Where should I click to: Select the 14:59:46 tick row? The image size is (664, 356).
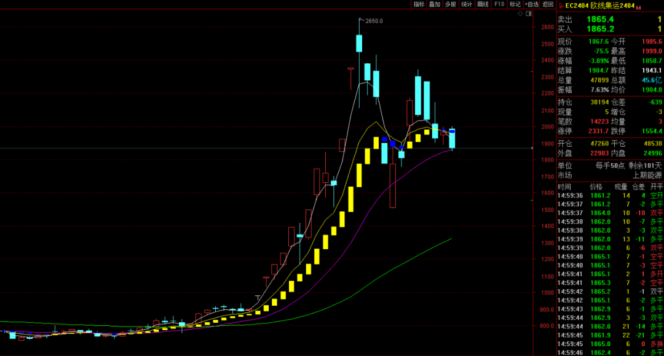[610, 352]
